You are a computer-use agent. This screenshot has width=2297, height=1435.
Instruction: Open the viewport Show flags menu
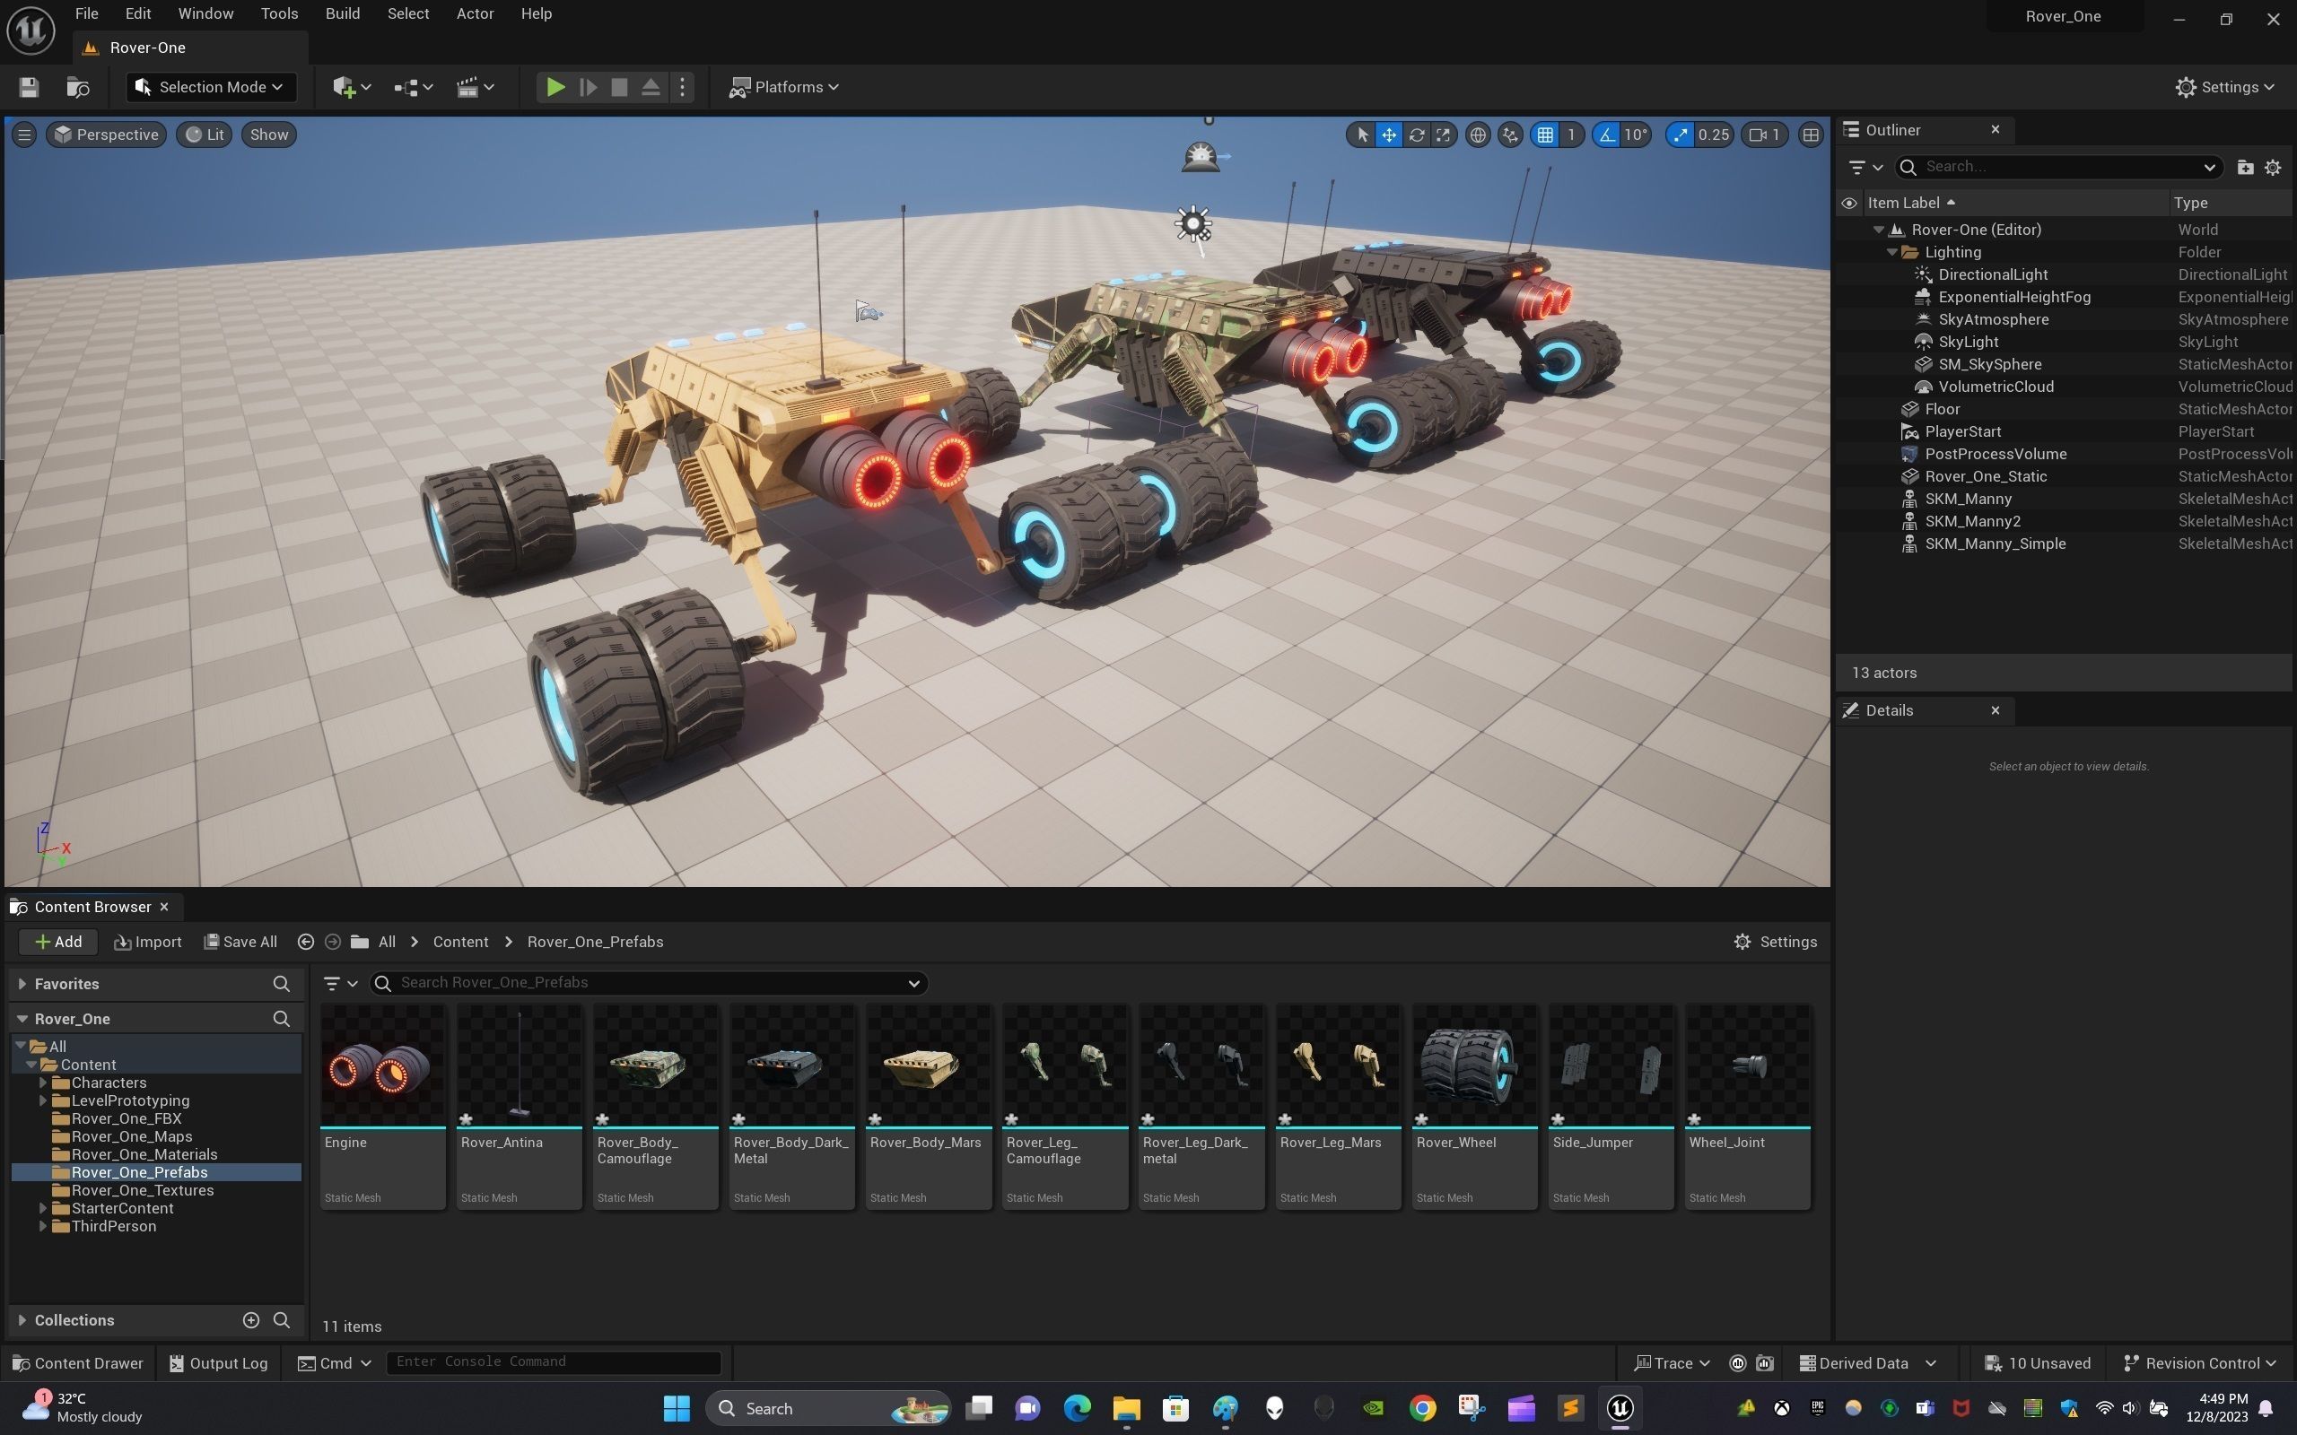[x=268, y=135]
